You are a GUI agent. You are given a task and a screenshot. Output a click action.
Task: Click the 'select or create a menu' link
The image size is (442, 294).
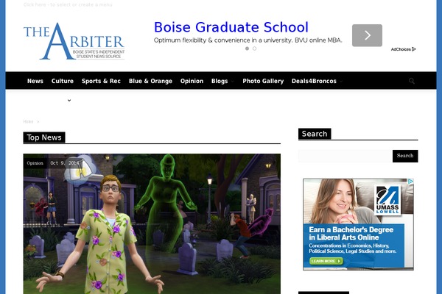point(68,4)
